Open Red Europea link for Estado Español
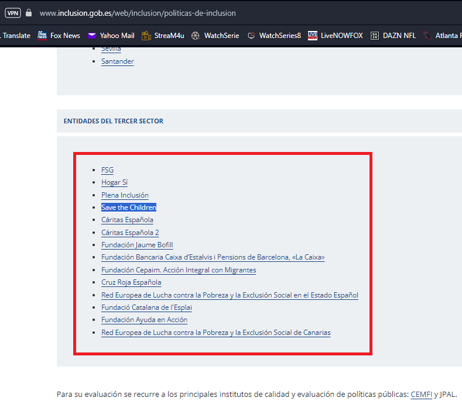462x401 pixels. coord(230,295)
